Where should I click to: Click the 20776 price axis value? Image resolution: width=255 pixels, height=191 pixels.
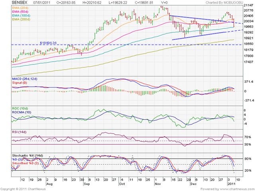pos(249,11)
